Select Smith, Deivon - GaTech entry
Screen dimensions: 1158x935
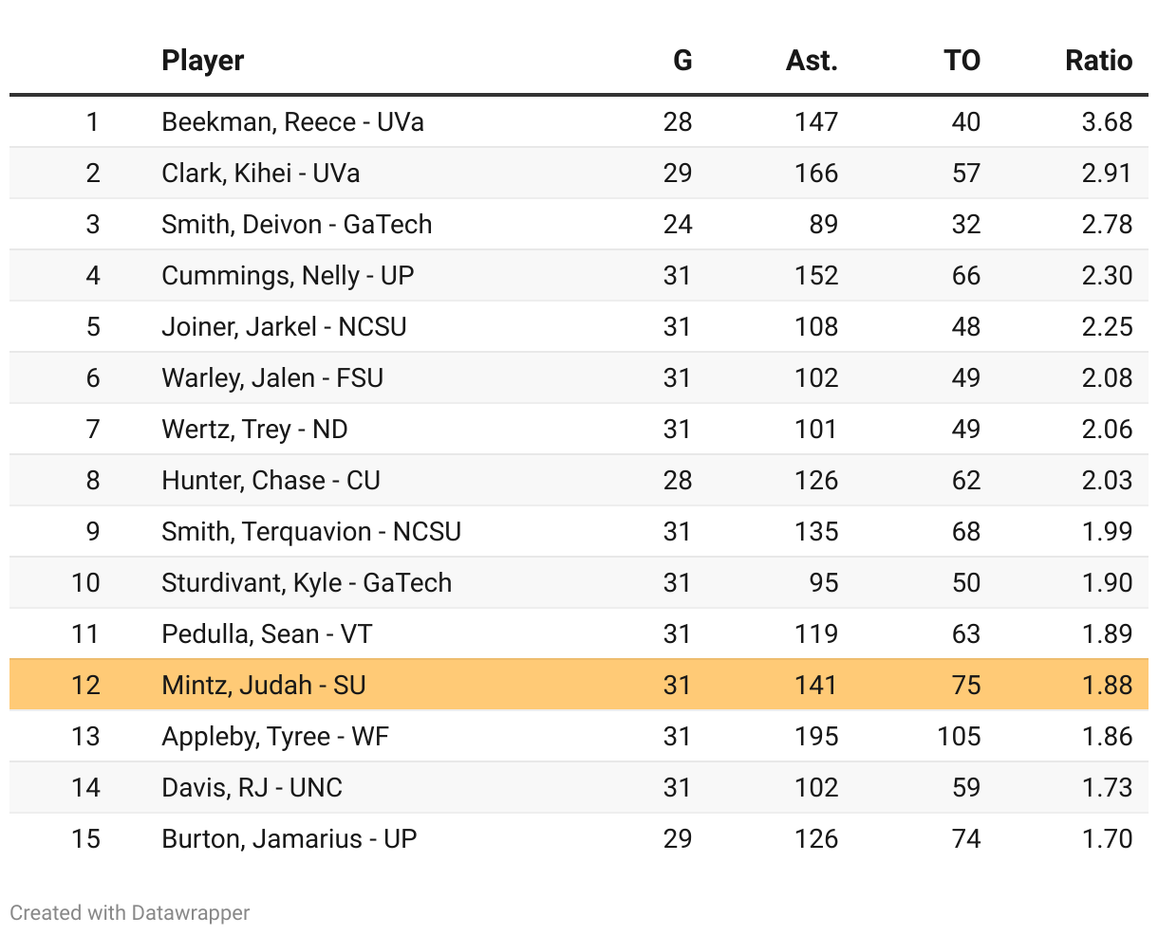pyautogui.click(x=296, y=225)
